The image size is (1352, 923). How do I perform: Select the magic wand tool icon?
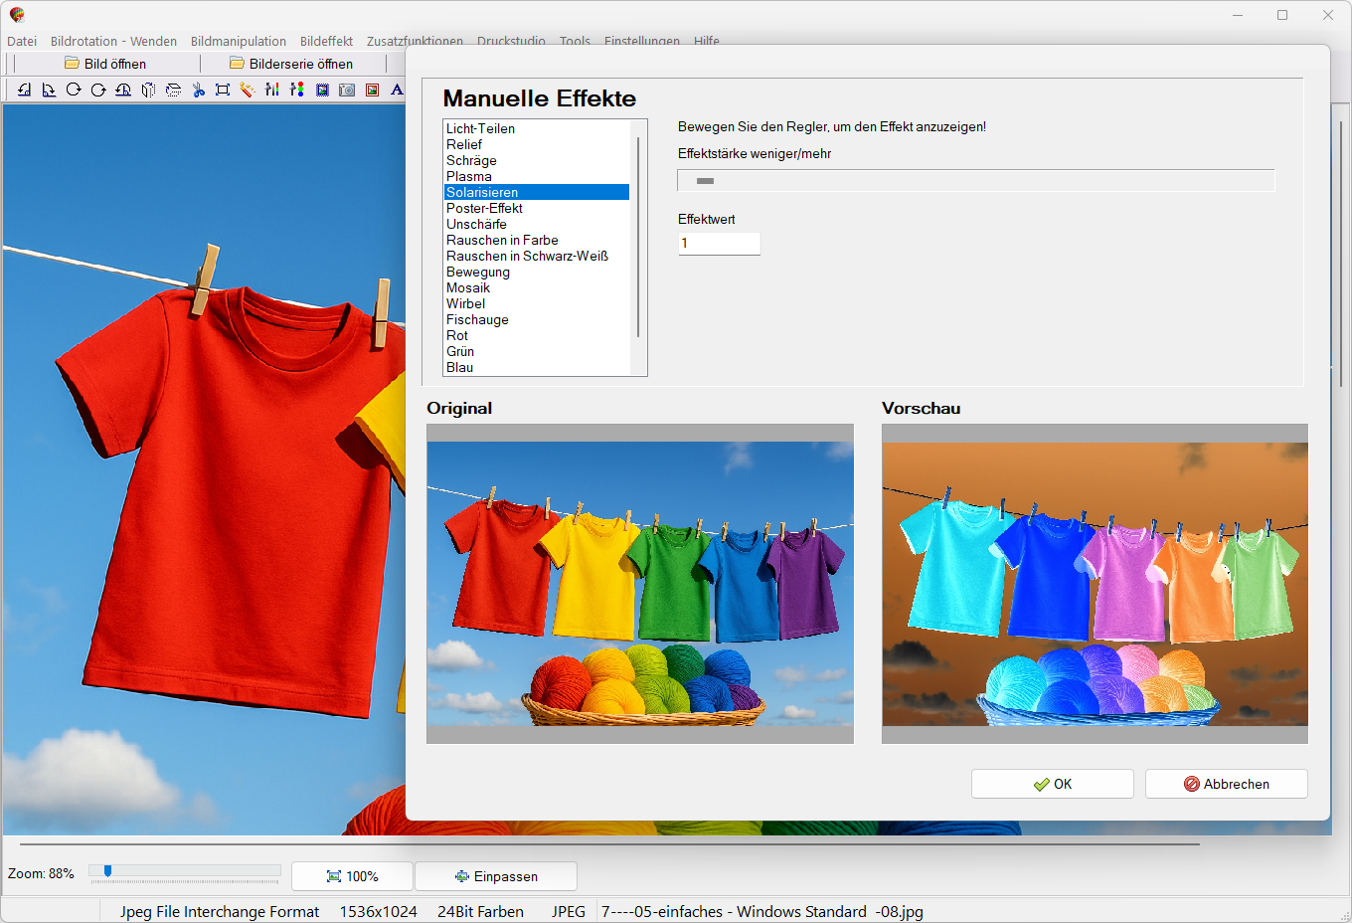[x=247, y=90]
